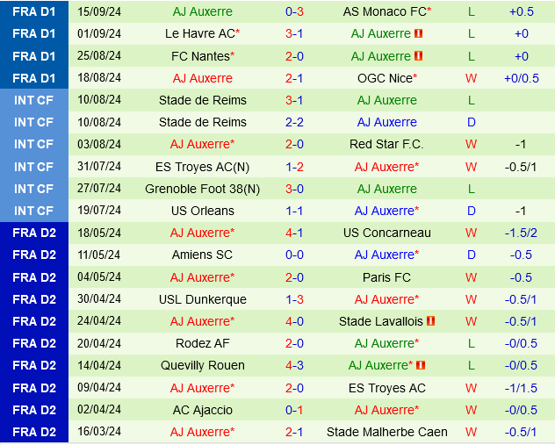Screen dimensions: 555x445
Task: Click the AC Ajaccio team name
Action: (x=202, y=410)
